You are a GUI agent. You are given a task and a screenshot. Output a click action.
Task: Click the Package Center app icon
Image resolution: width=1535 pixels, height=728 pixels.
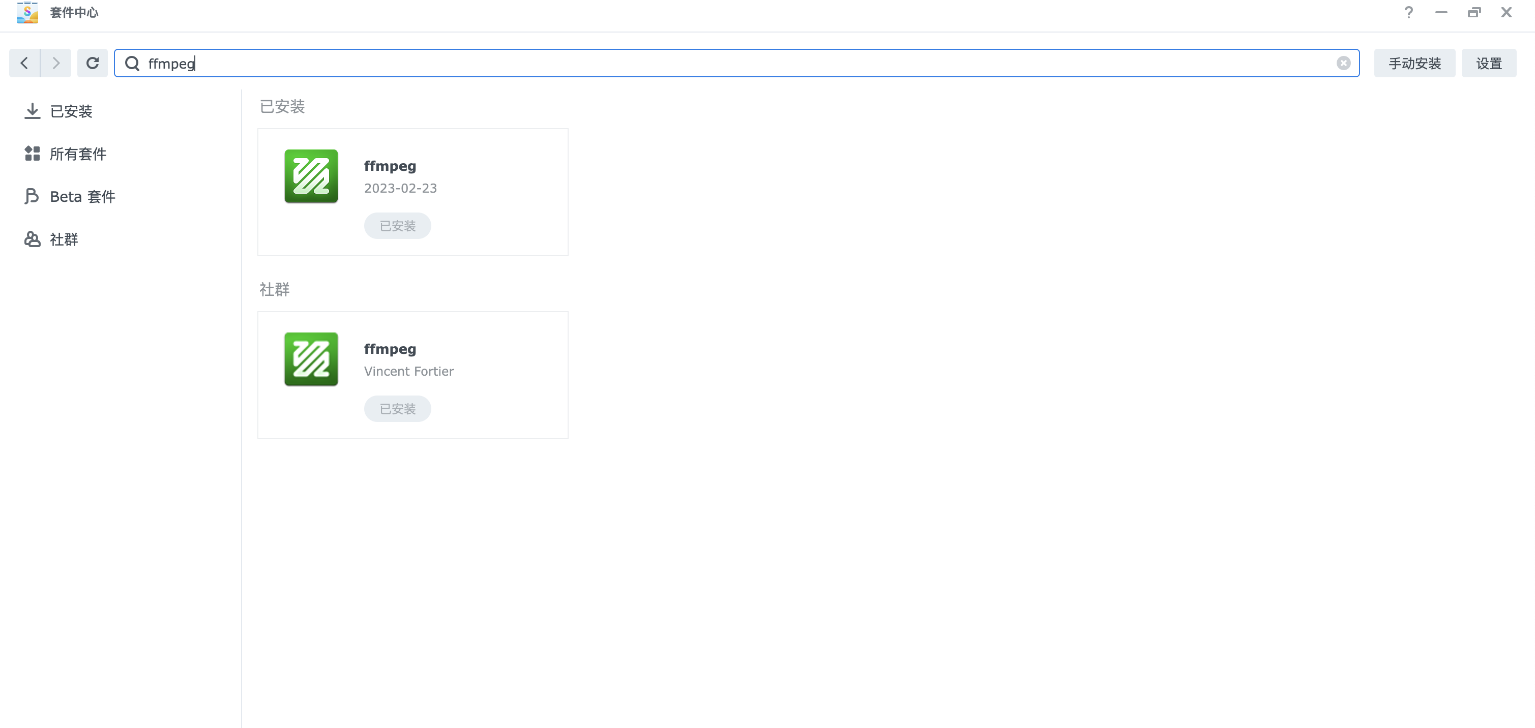(x=27, y=13)
